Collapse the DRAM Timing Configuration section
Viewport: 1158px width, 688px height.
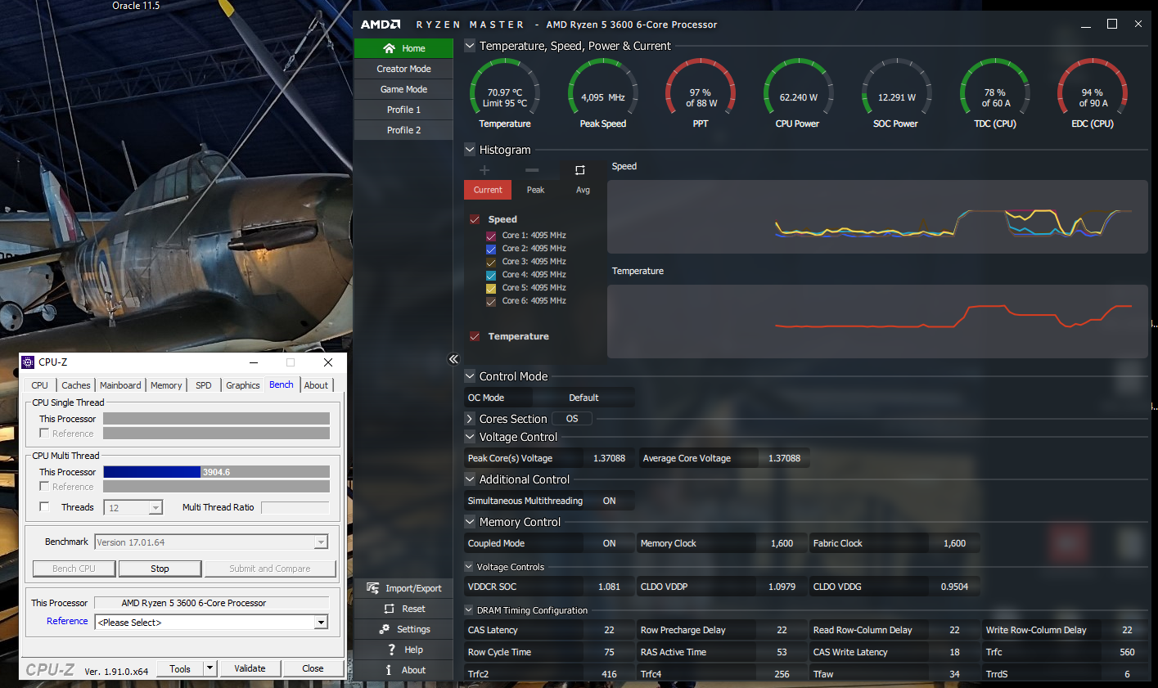(469, 610)
